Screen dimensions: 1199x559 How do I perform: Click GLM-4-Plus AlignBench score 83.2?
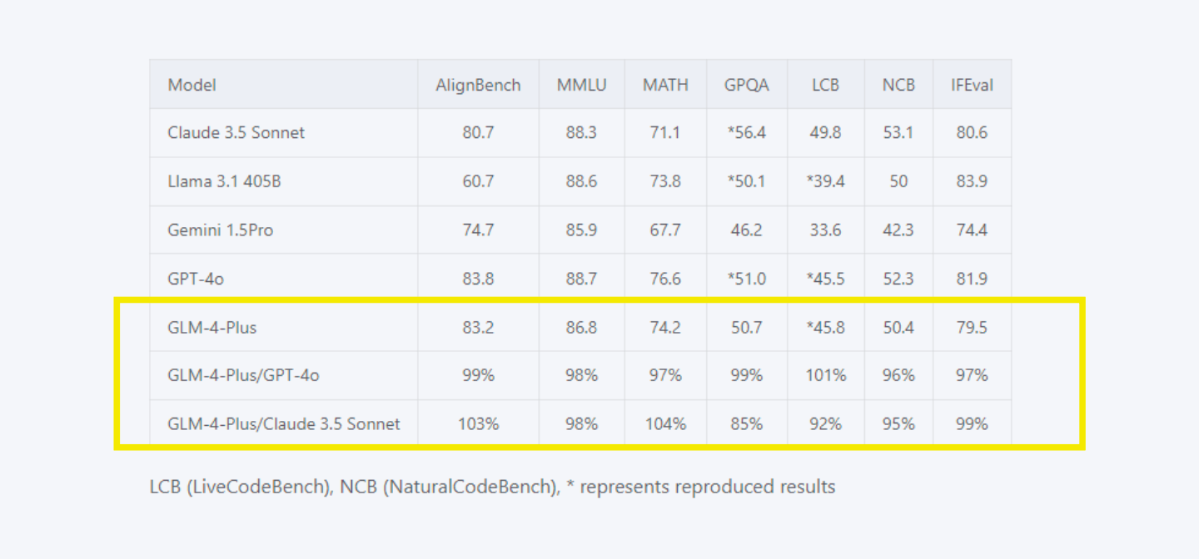pos(478,328)
